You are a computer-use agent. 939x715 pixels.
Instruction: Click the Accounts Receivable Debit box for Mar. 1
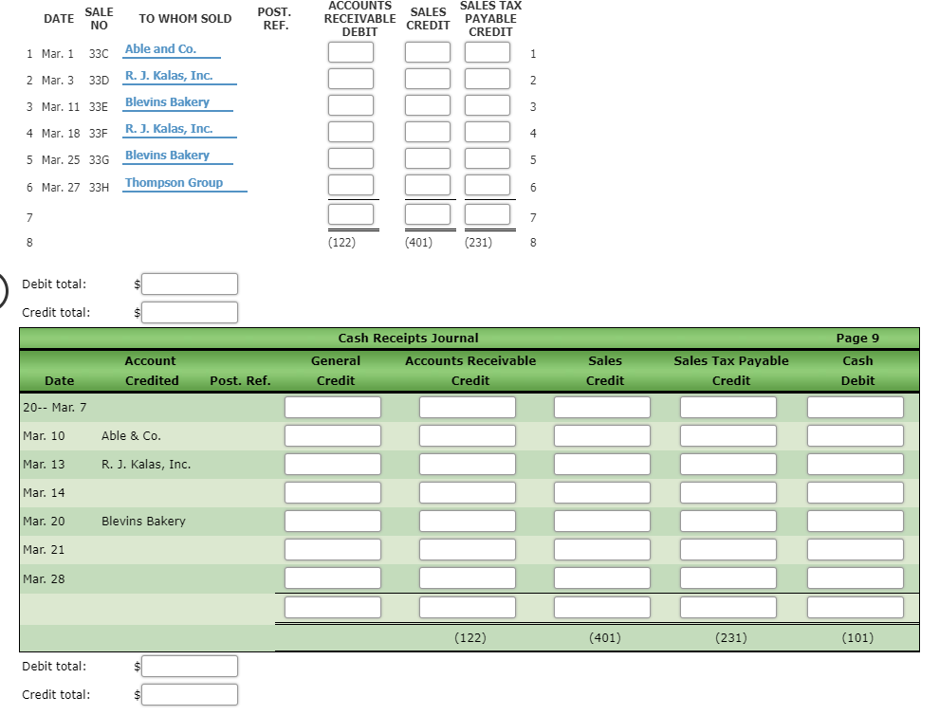pos(352,52)
